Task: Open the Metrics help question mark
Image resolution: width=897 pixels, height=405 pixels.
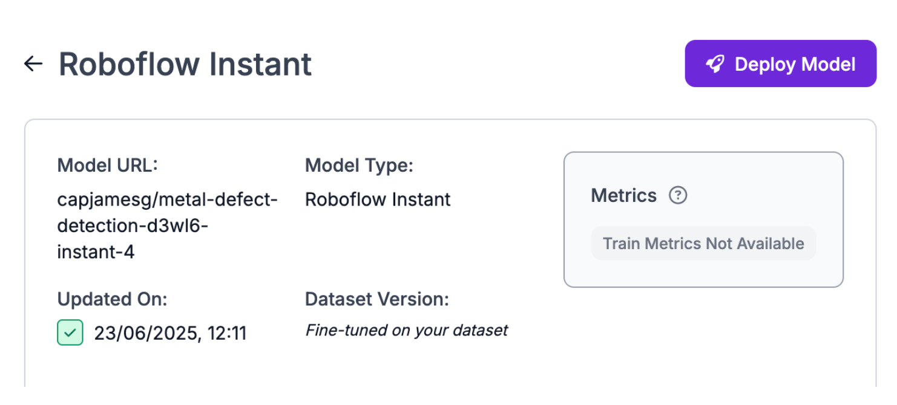Action: click(x=678, y=195)
